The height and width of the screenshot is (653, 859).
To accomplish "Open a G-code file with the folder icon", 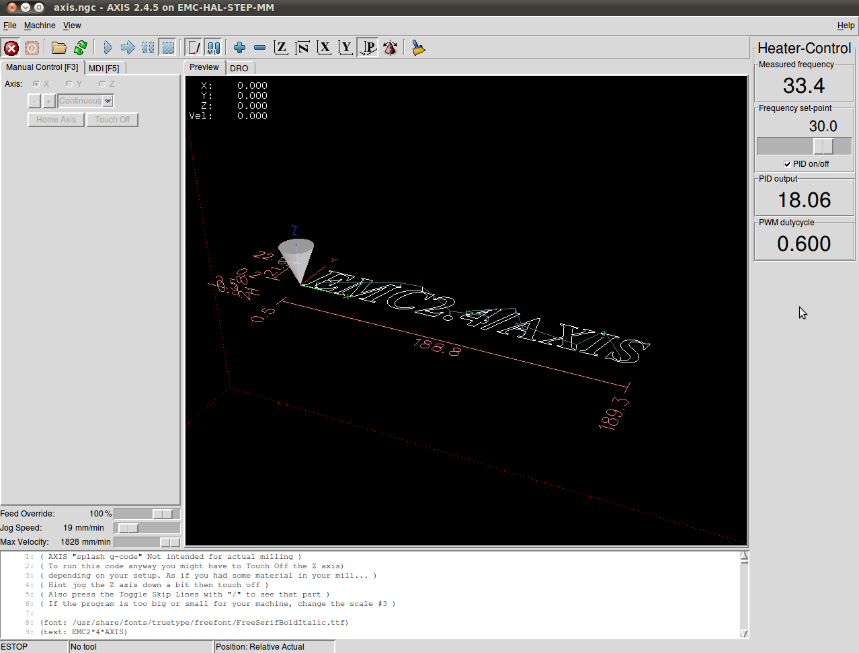I will tap(59, 48).
